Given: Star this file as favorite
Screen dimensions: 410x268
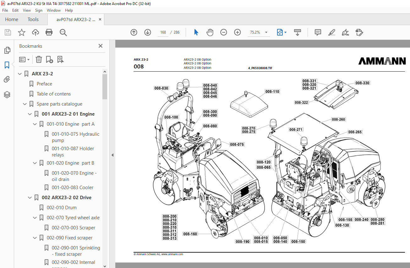Looking at the screenshot, I should click(x=22, y=32).
